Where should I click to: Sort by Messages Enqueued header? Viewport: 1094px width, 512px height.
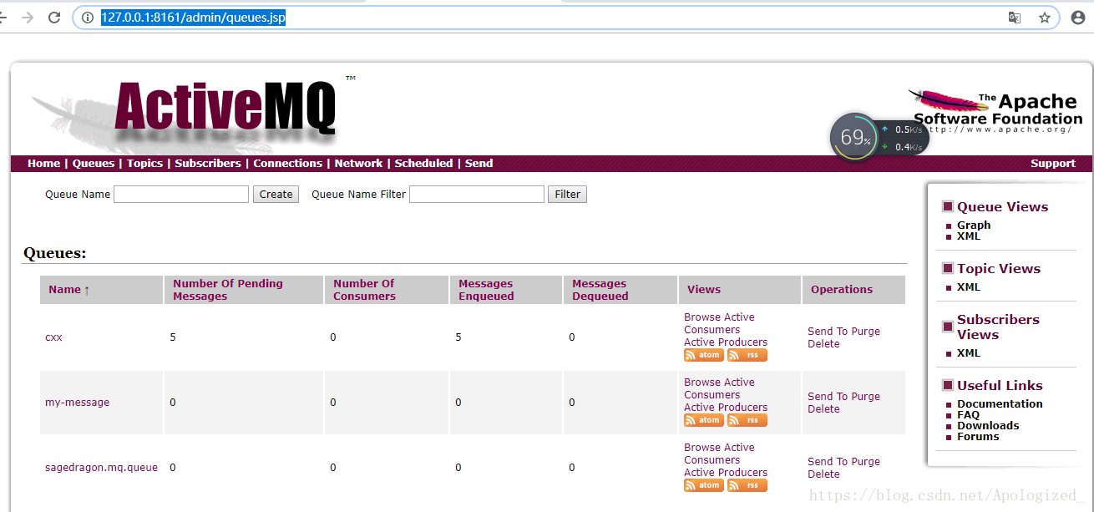coord(486,290)
